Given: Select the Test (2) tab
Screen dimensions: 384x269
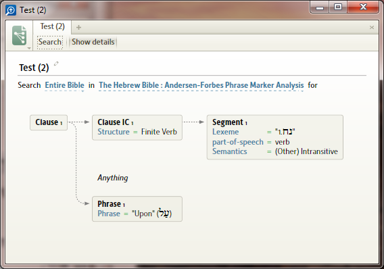Looking at the screenshot, I should pyautogui.click(x=53, y=26).
